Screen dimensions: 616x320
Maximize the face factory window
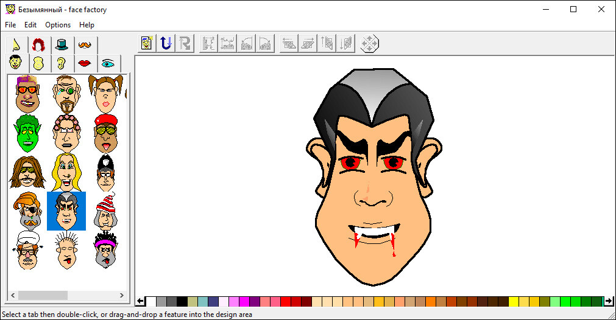click(x=573, y=9)
